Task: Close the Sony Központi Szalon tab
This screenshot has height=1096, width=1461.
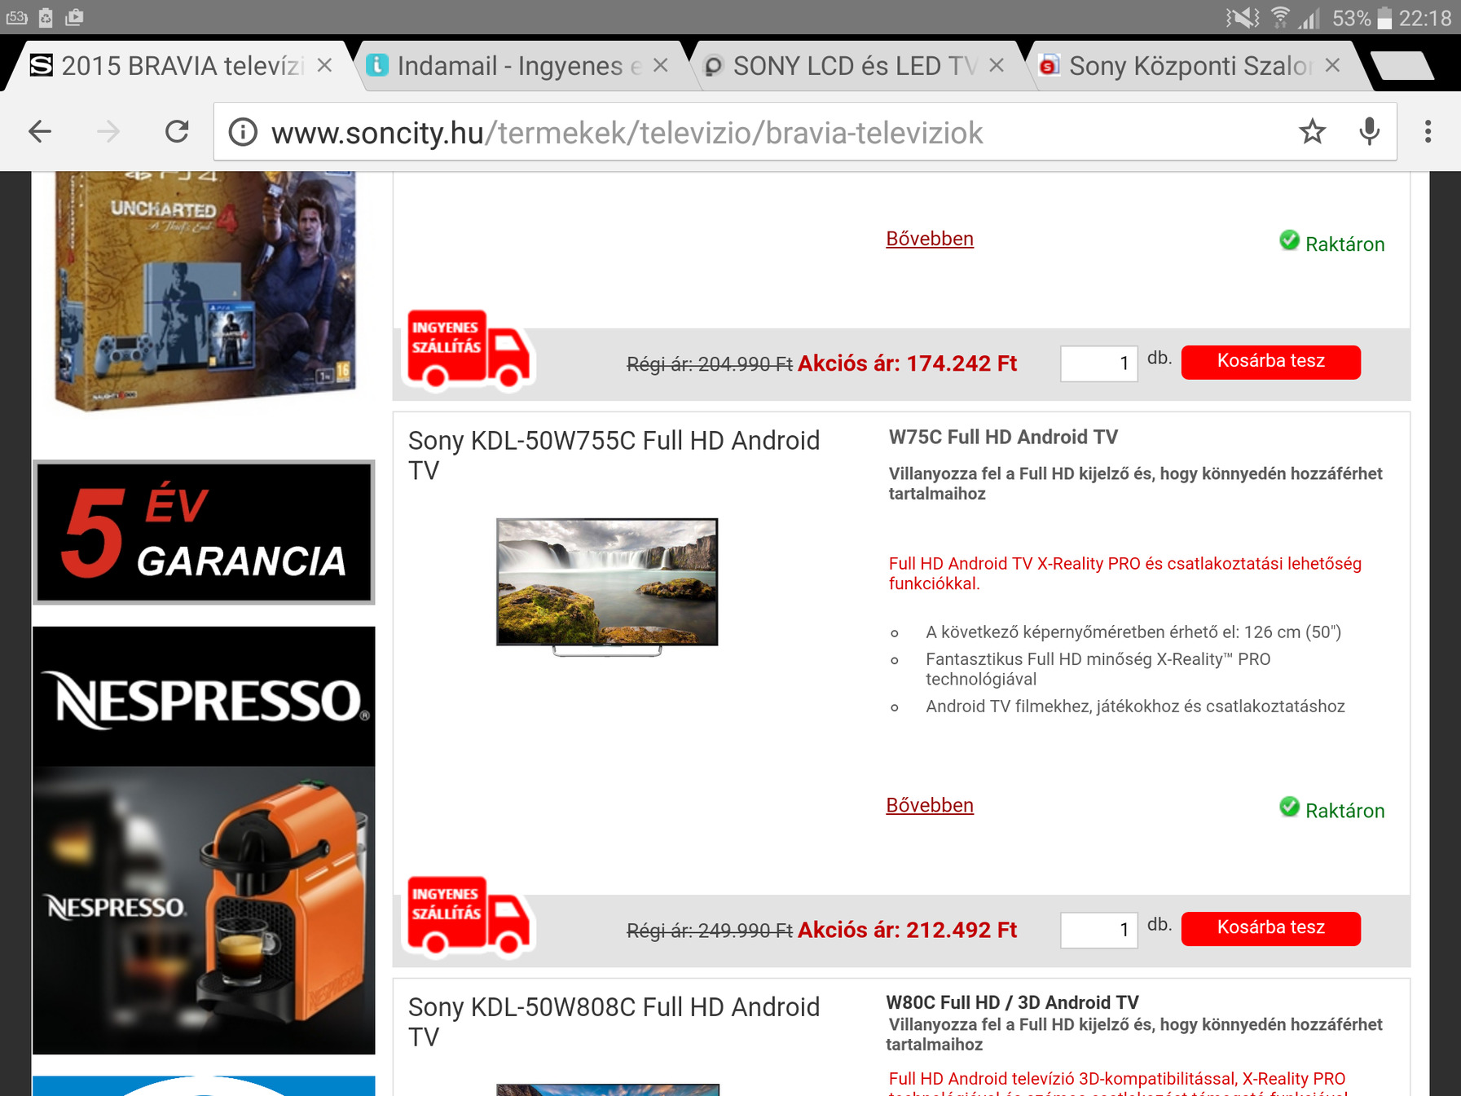Action: (x=1333, y=65)
